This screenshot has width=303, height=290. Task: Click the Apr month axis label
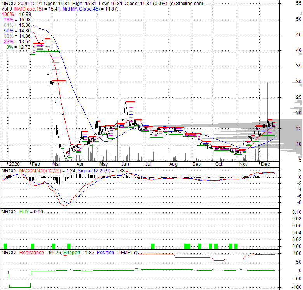point(80,164)
